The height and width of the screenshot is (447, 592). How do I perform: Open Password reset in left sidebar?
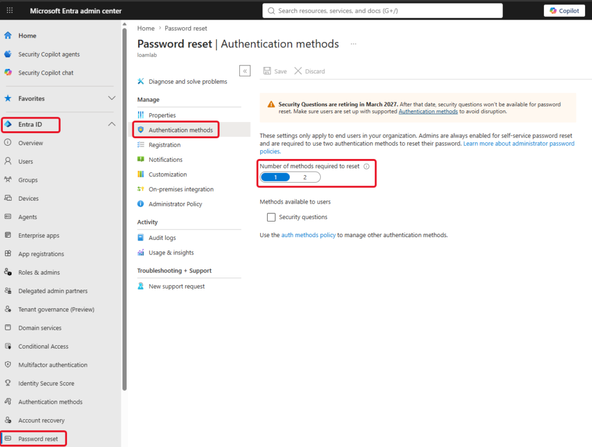(38, 439)
